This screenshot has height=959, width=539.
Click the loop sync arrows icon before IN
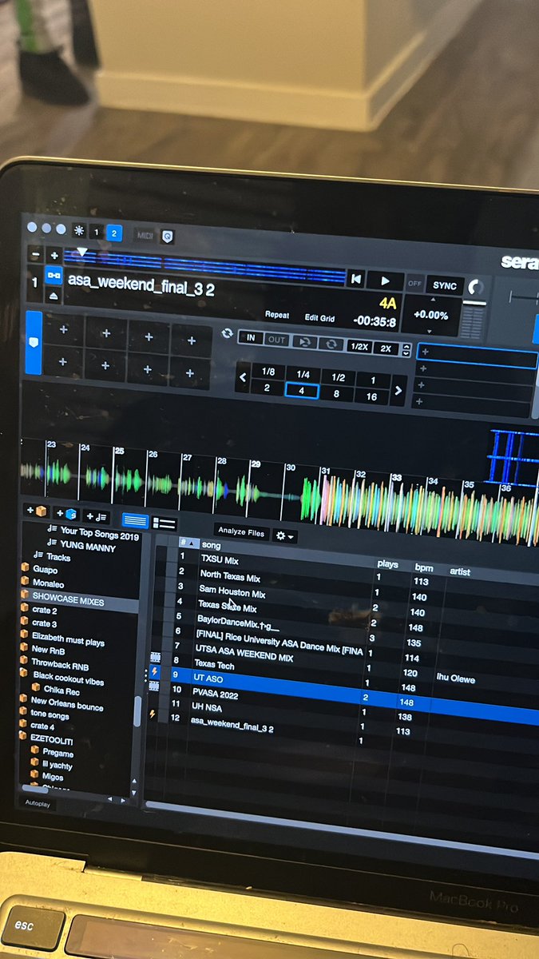(228, 335)
